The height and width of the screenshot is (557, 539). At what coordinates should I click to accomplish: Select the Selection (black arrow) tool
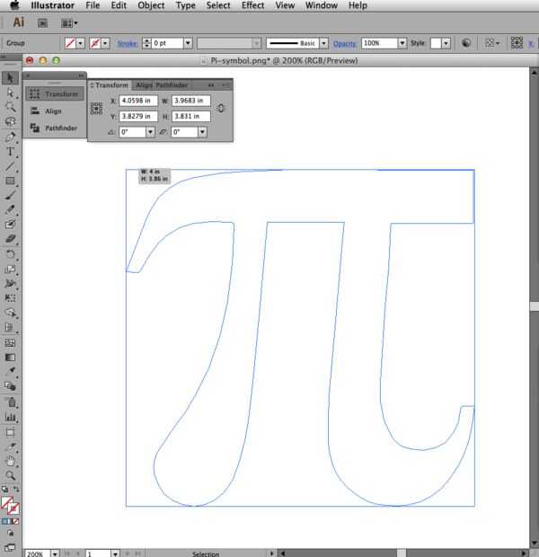tap(10, 78)
